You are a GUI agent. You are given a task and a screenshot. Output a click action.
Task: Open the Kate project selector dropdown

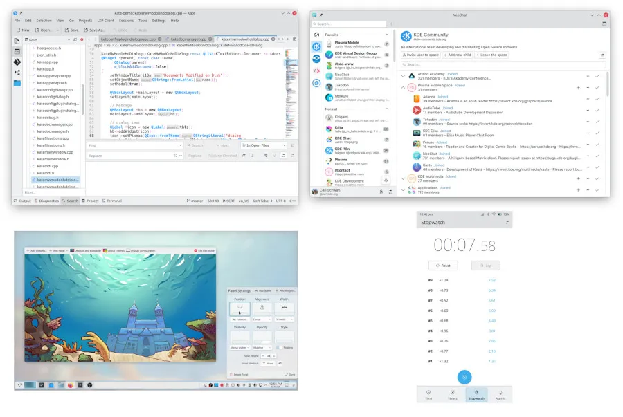(x=47, y=39)
